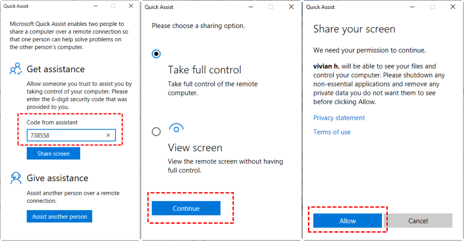The width and height of the screenshot is (464, 241).
Task: Click the Give assistance headset icon
Action: click(16, 178)
